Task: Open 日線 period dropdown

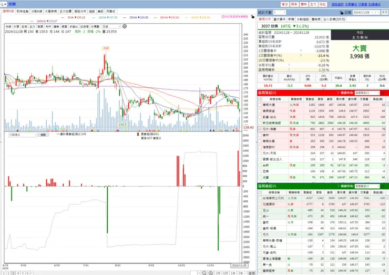Action: (x=111, y=26)
